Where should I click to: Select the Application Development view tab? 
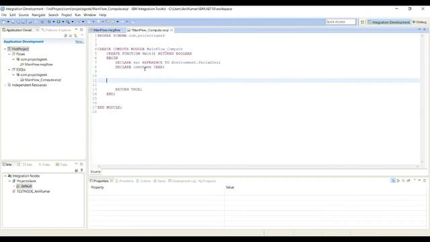coord(19,30)
